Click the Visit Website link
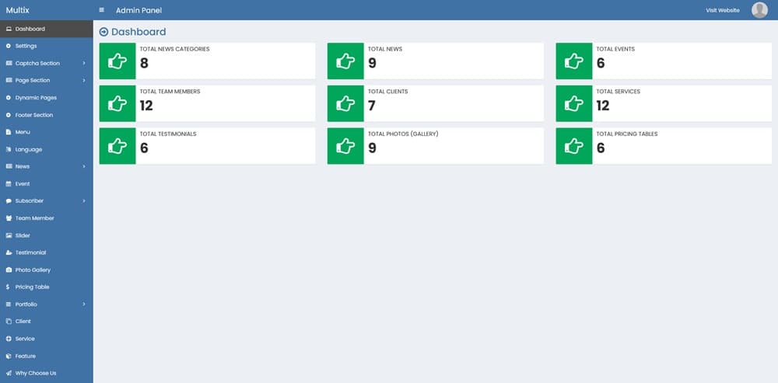778x383 pixels. click(722, 10)
